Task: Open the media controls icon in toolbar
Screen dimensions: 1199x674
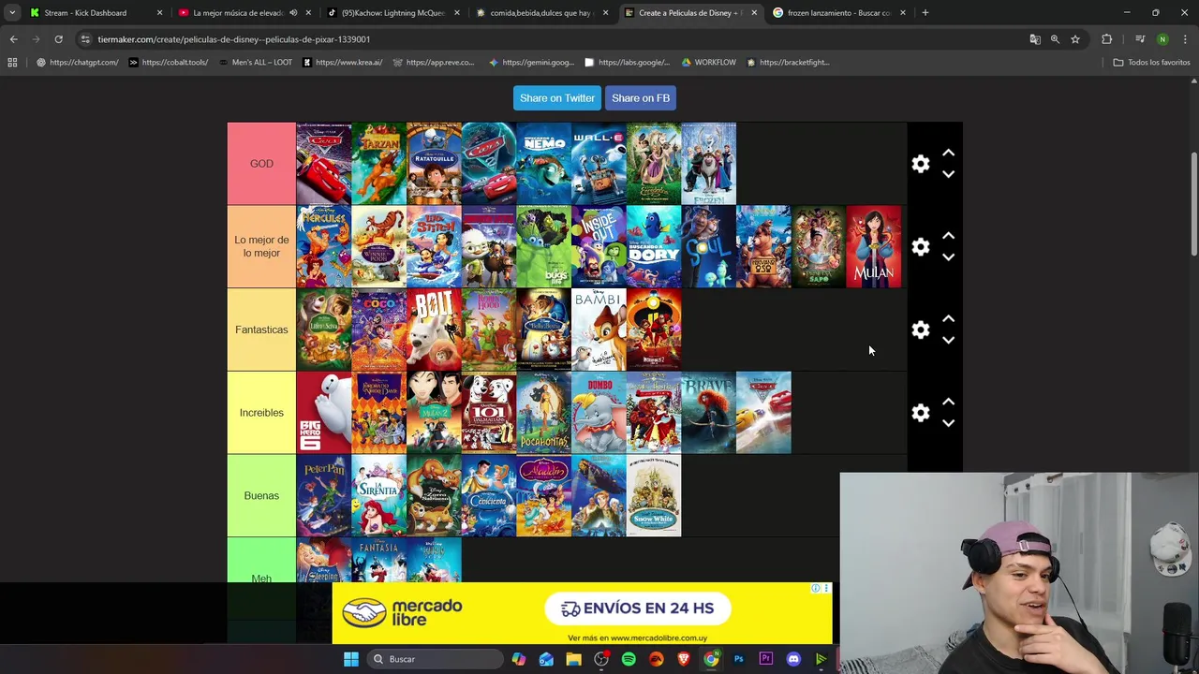Action: point(1140,39)
